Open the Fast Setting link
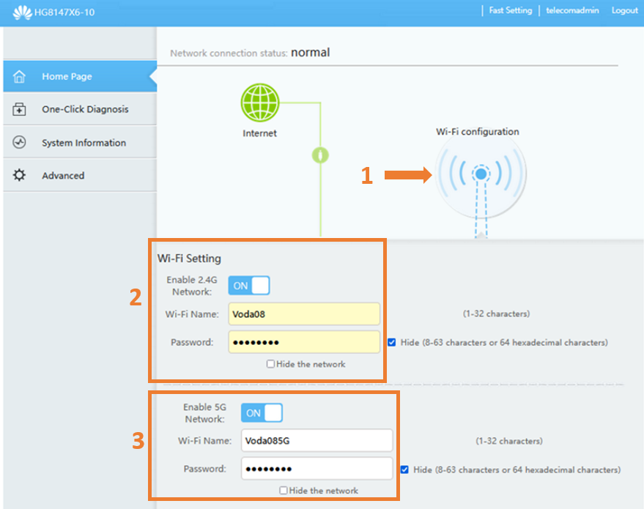 pos(510,11)
